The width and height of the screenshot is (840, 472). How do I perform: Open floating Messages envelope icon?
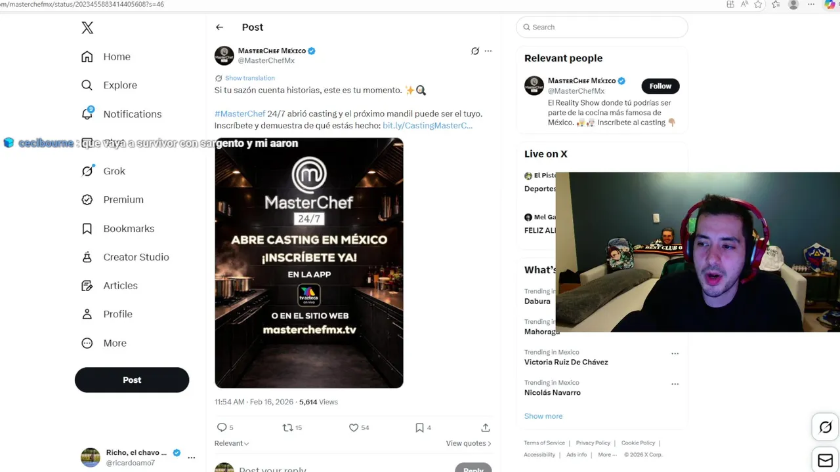coord(826,460)
